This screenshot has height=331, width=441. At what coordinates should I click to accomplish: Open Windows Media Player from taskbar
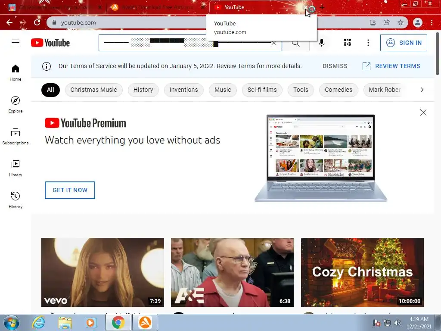[91, 322]
